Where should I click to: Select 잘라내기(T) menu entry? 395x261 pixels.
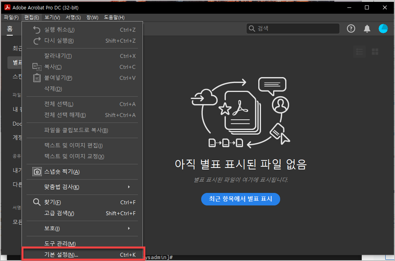tap(82, 56)
